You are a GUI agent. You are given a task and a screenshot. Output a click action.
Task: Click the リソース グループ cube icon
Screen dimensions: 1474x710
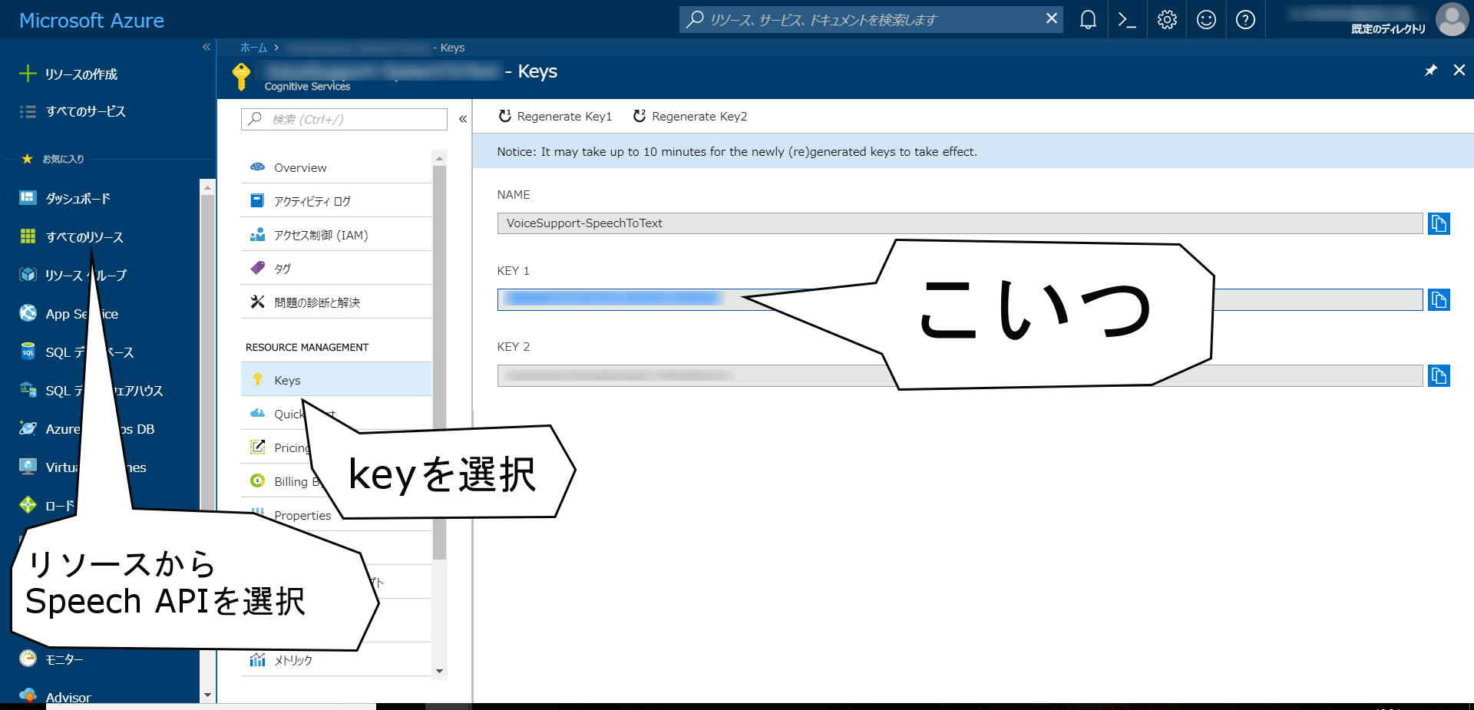pyautogui.click(x=28, y=274)
